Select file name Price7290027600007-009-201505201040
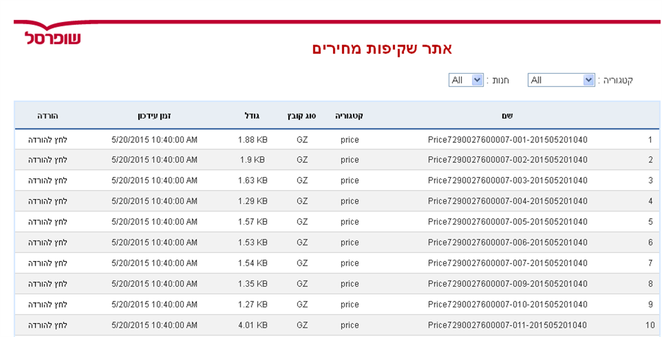 pos(507,284)
